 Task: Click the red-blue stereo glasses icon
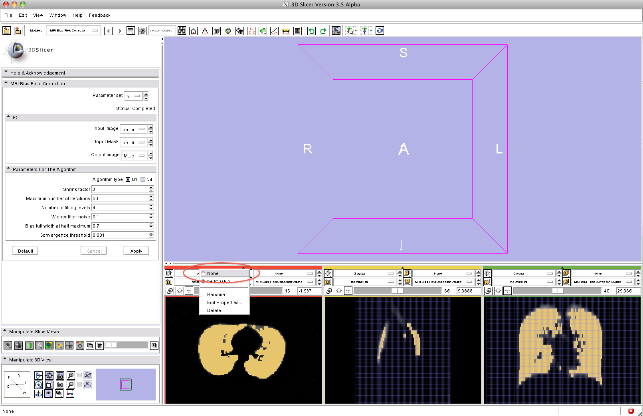pos(70,394)
